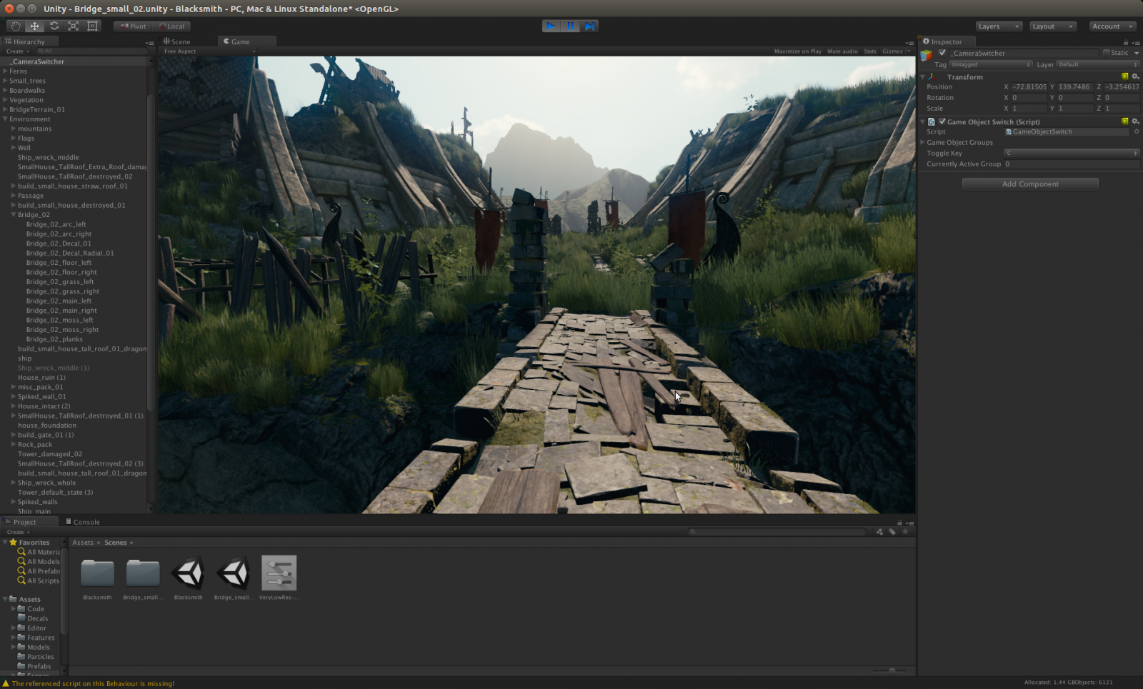The image size is (1143, 689).
Task: Select the Hand tool in the toolbar
Action: point(14,26)
